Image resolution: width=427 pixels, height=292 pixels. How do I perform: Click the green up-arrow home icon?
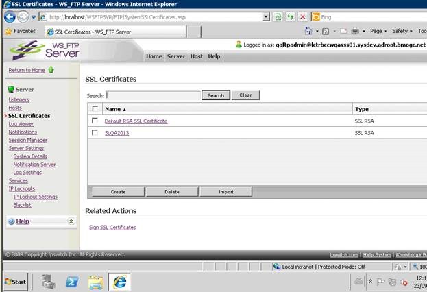click(x=51, y=70)
